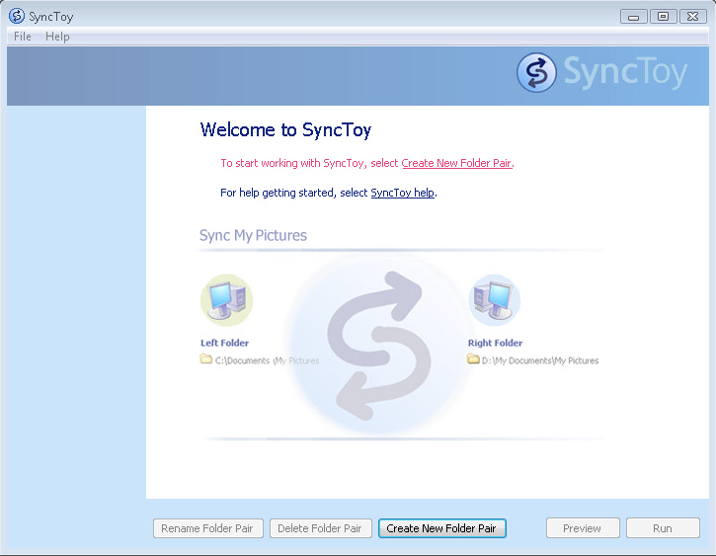Click the large sync arrows graphic
The image size is (716, 556).
pos(378,346)
